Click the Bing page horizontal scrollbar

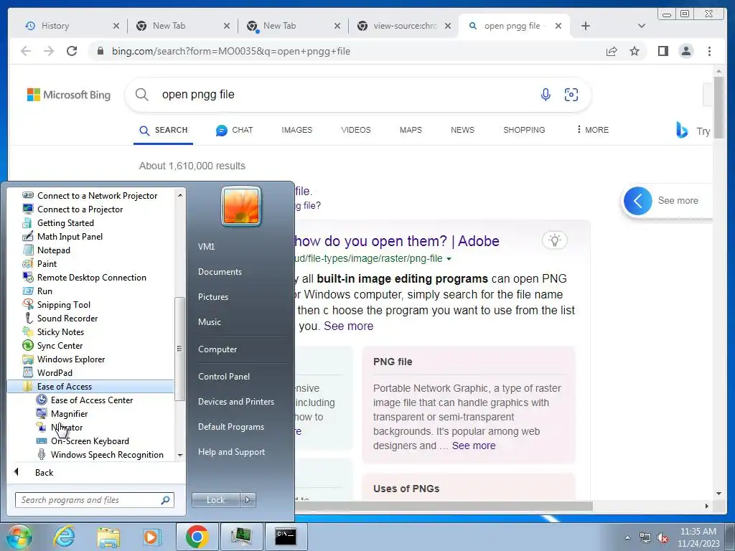[444, 506]
